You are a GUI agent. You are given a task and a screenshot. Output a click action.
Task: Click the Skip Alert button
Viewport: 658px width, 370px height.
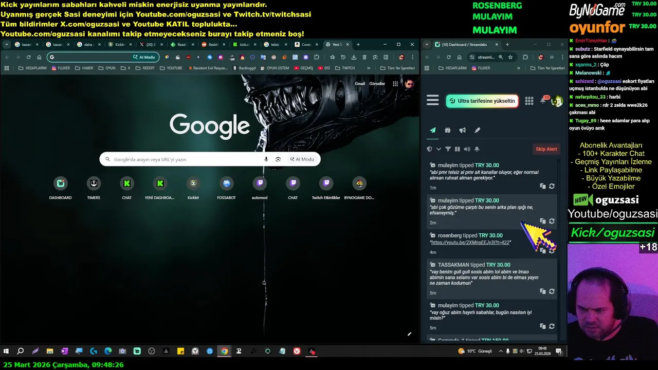point(546,149)
